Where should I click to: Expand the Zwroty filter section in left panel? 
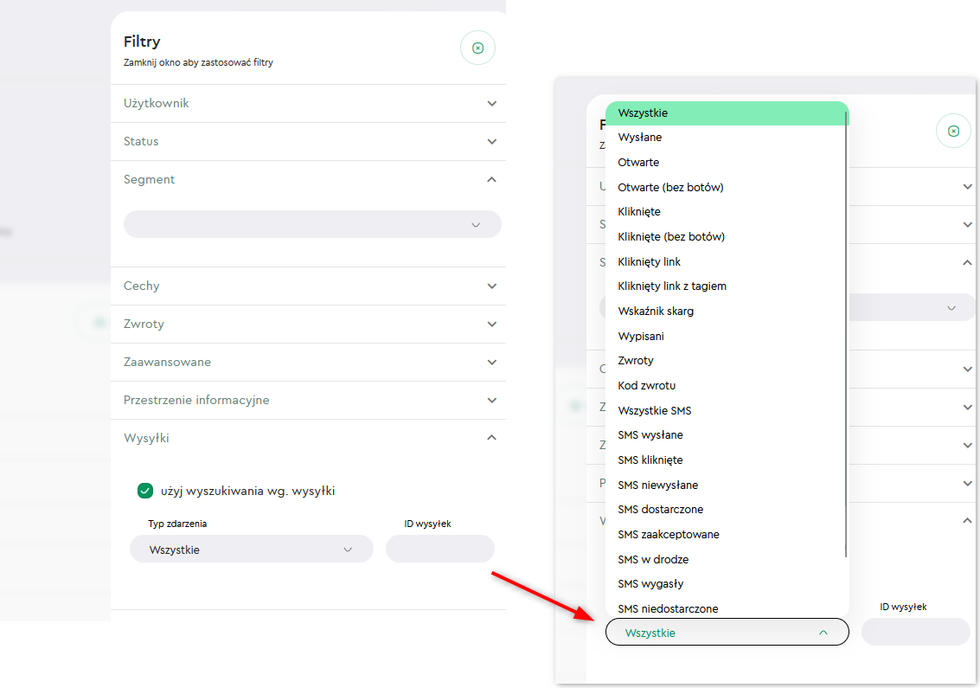(x=309, y=324)
